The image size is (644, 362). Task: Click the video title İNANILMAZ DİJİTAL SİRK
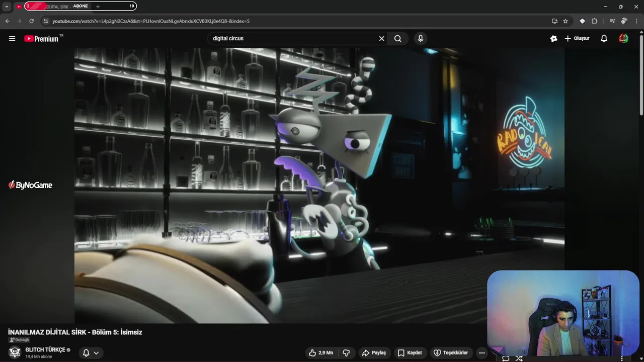[x=75, y=332]
